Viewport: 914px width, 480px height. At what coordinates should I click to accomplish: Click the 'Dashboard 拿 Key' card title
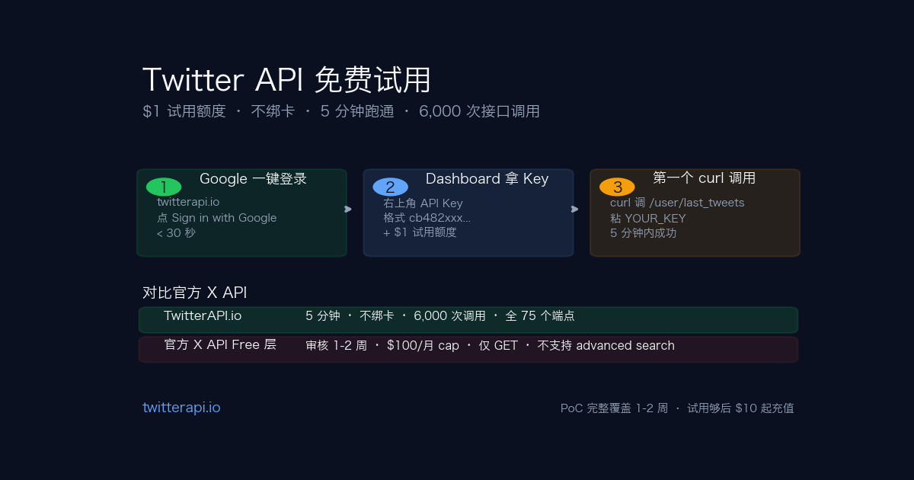click(487, 179)
